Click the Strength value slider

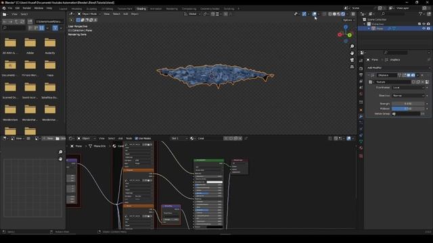tap(408, 103)
